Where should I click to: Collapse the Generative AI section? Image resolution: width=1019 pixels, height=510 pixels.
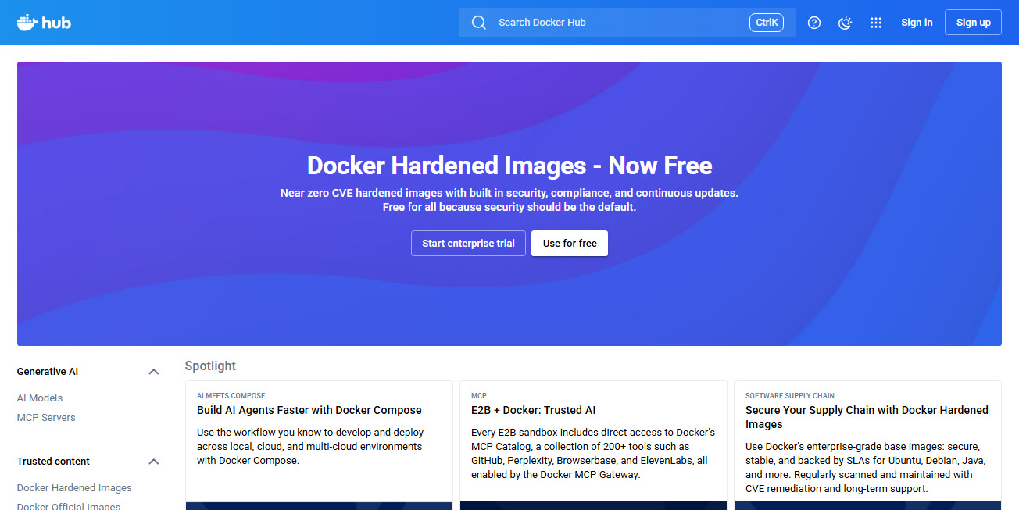pyautogui.click(x=154, y=372)
